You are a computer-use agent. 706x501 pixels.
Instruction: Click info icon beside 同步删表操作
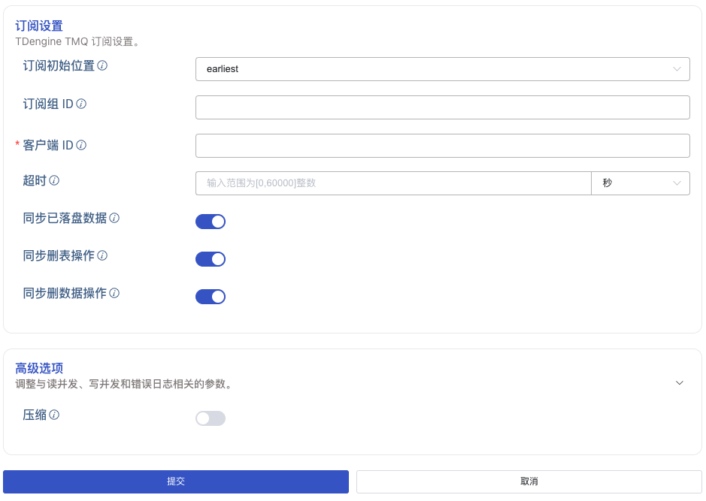102,255
